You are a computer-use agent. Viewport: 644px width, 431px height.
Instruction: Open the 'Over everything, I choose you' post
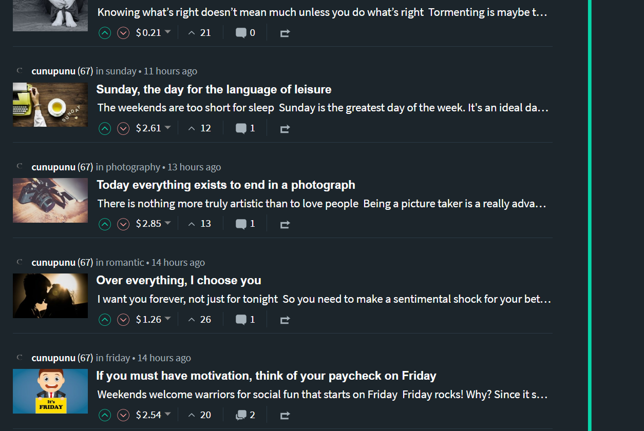pyautogui.click(x=179, y=280)
